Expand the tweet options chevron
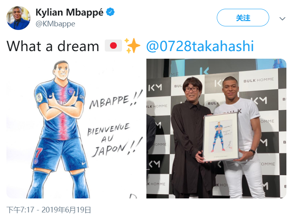This screenshot has width=292, height=218. point(282,18)
